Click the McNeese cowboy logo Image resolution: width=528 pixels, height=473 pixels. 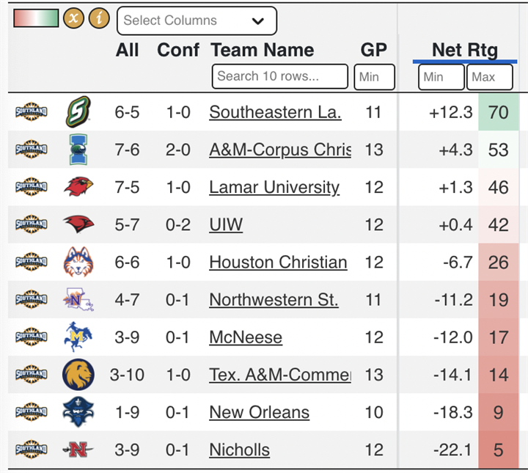tap(78, 337)
